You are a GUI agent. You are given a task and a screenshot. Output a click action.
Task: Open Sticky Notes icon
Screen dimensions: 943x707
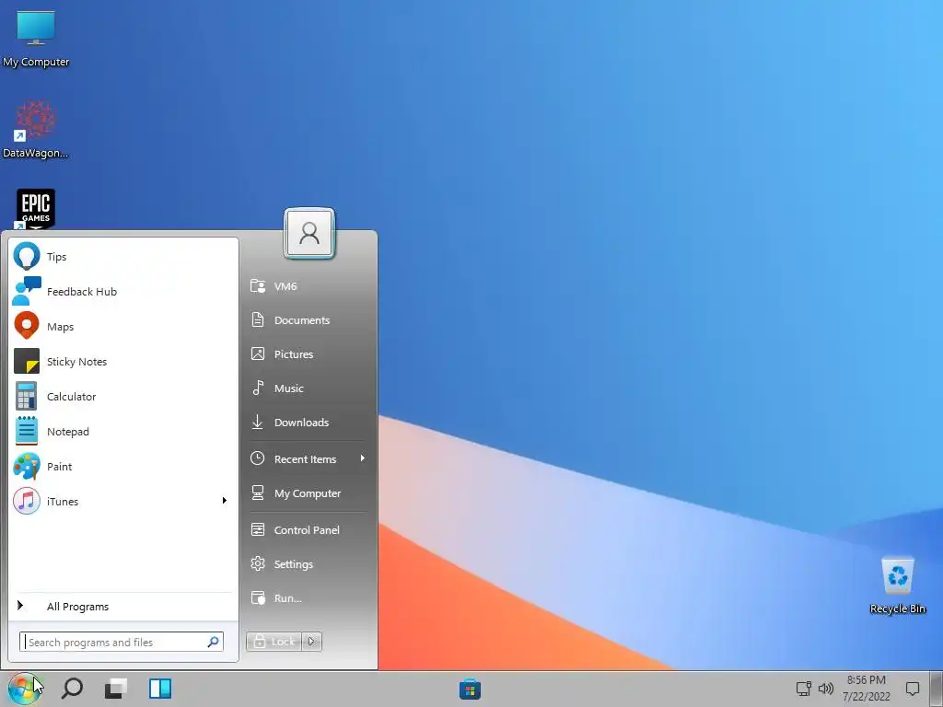tap(27, 361)
